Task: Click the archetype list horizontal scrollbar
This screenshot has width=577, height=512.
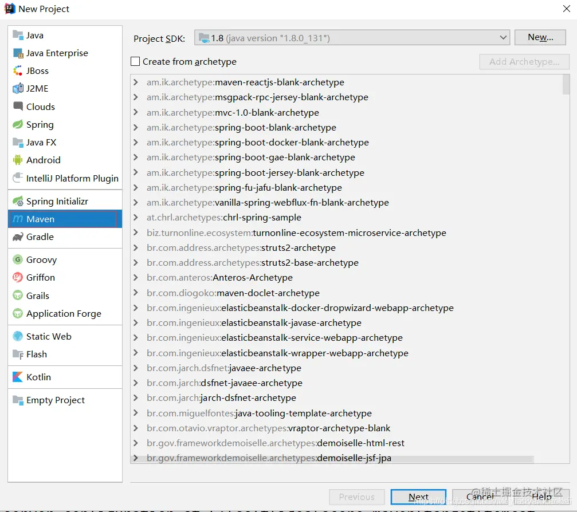Action: [x=333, y=460]
